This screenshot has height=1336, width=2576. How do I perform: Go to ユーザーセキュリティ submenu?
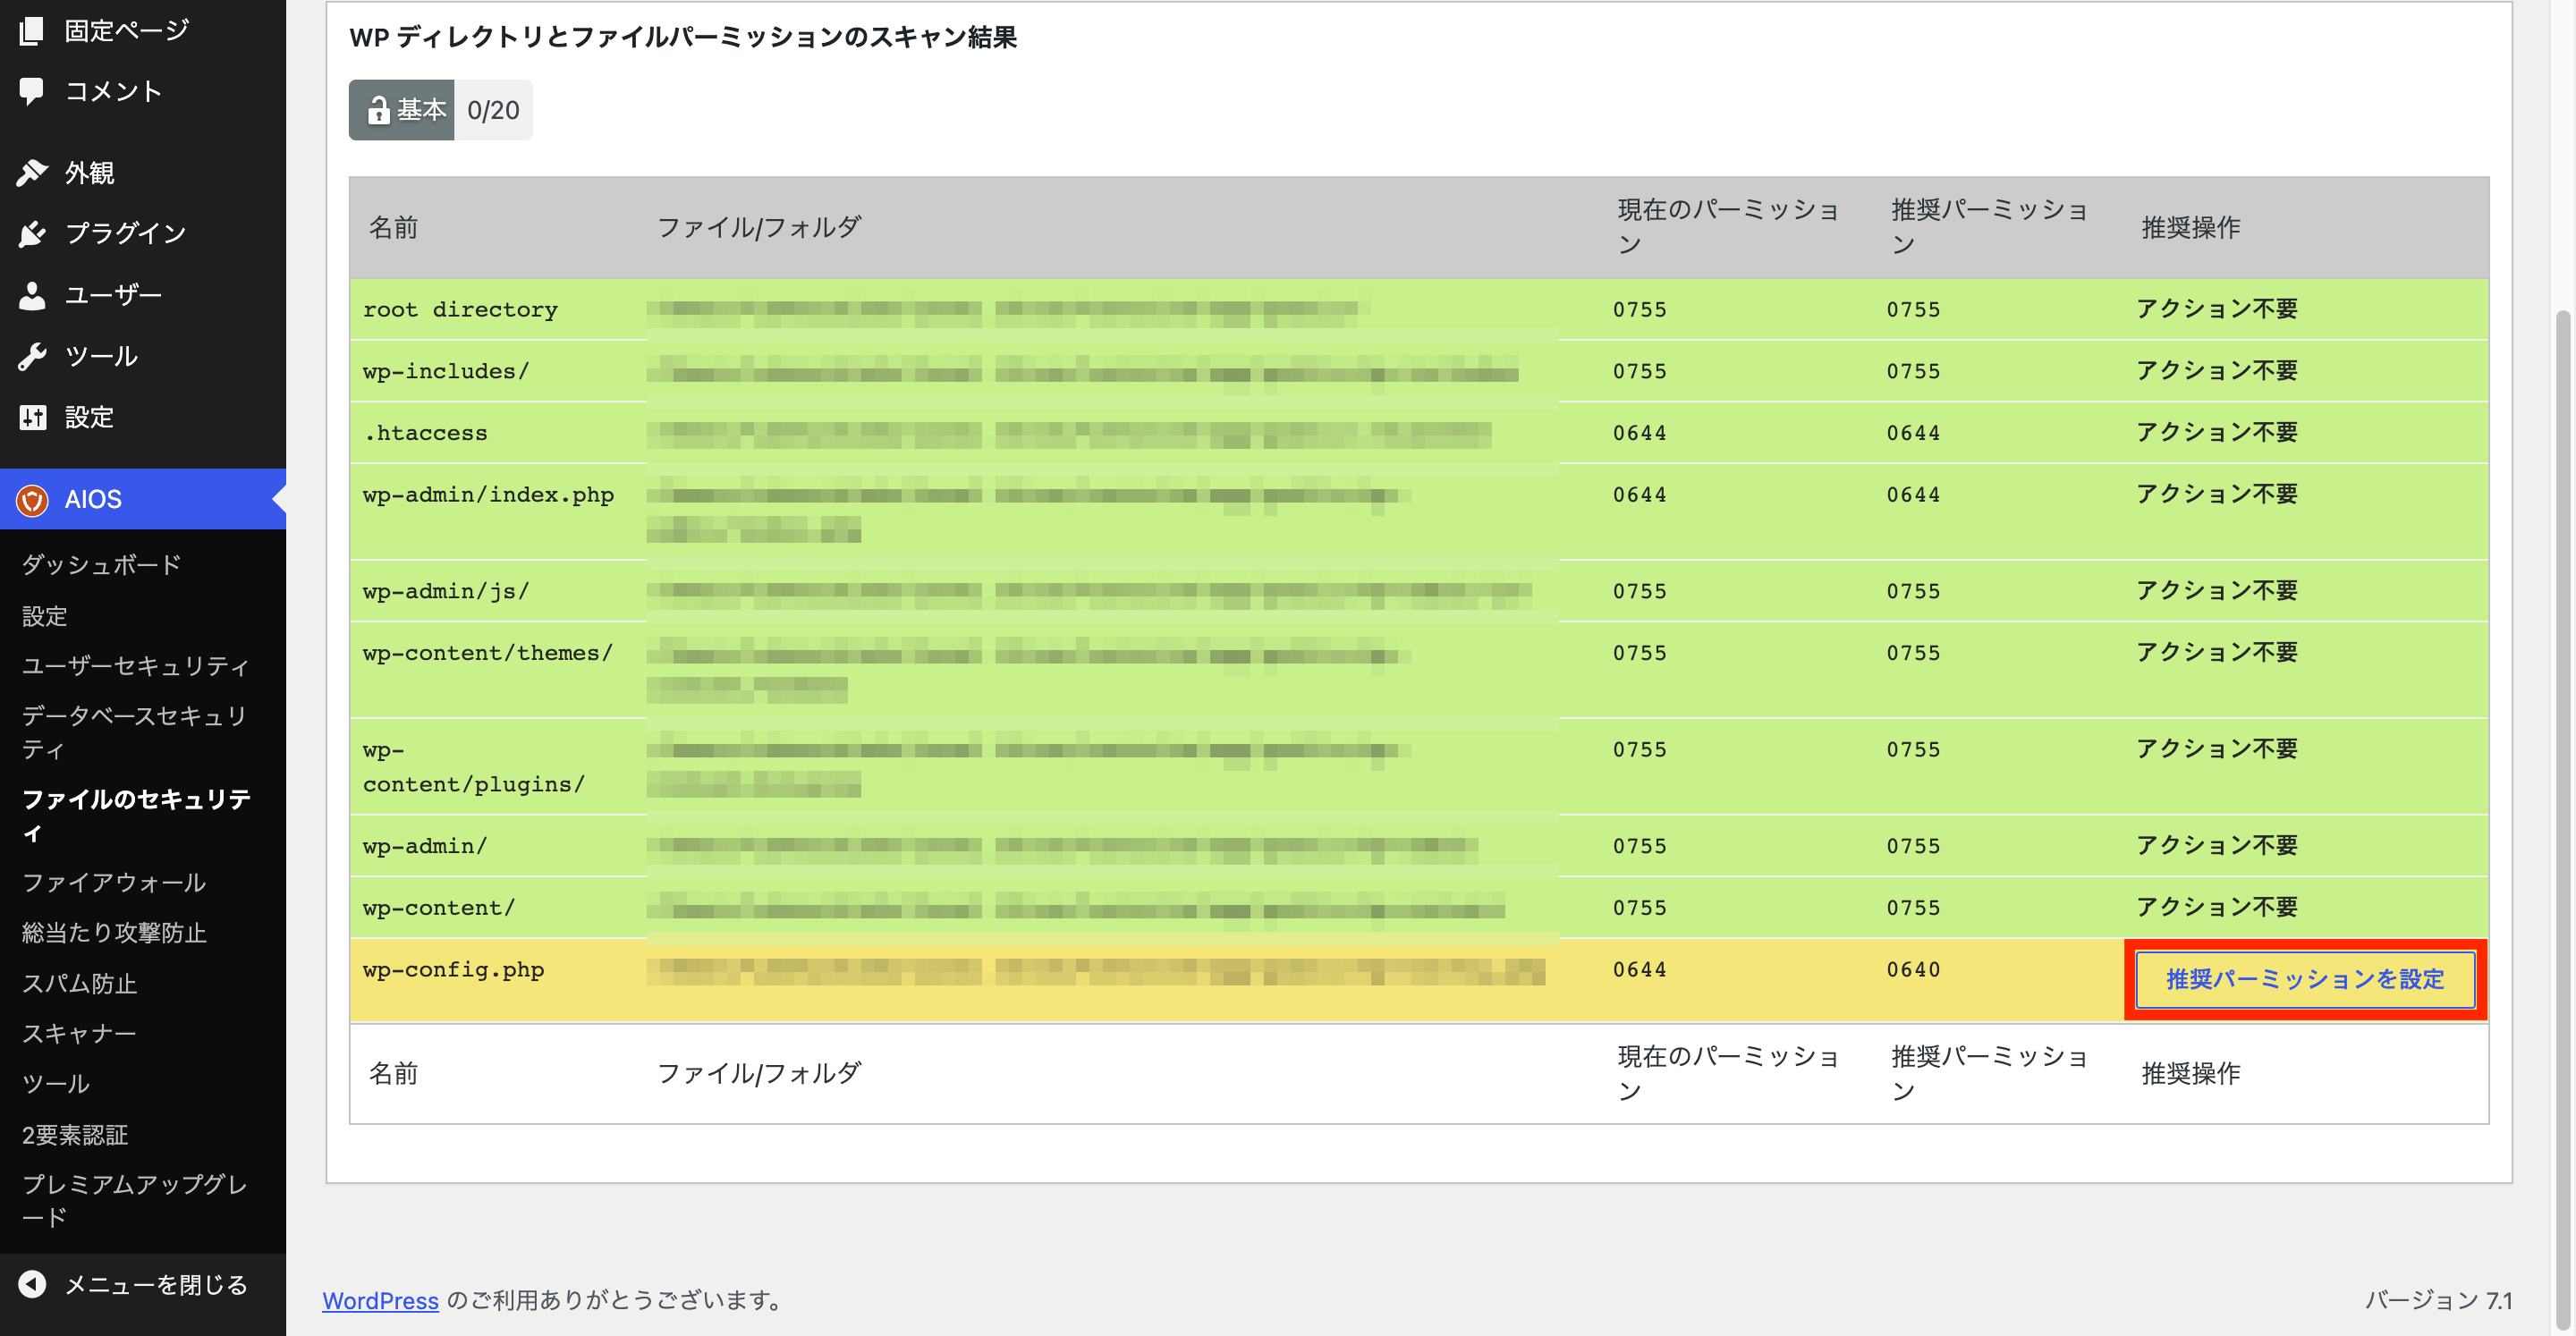tap(136, 666)
